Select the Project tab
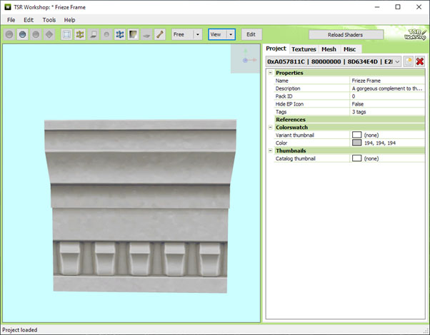430x335 pixels. click(276, 48)
